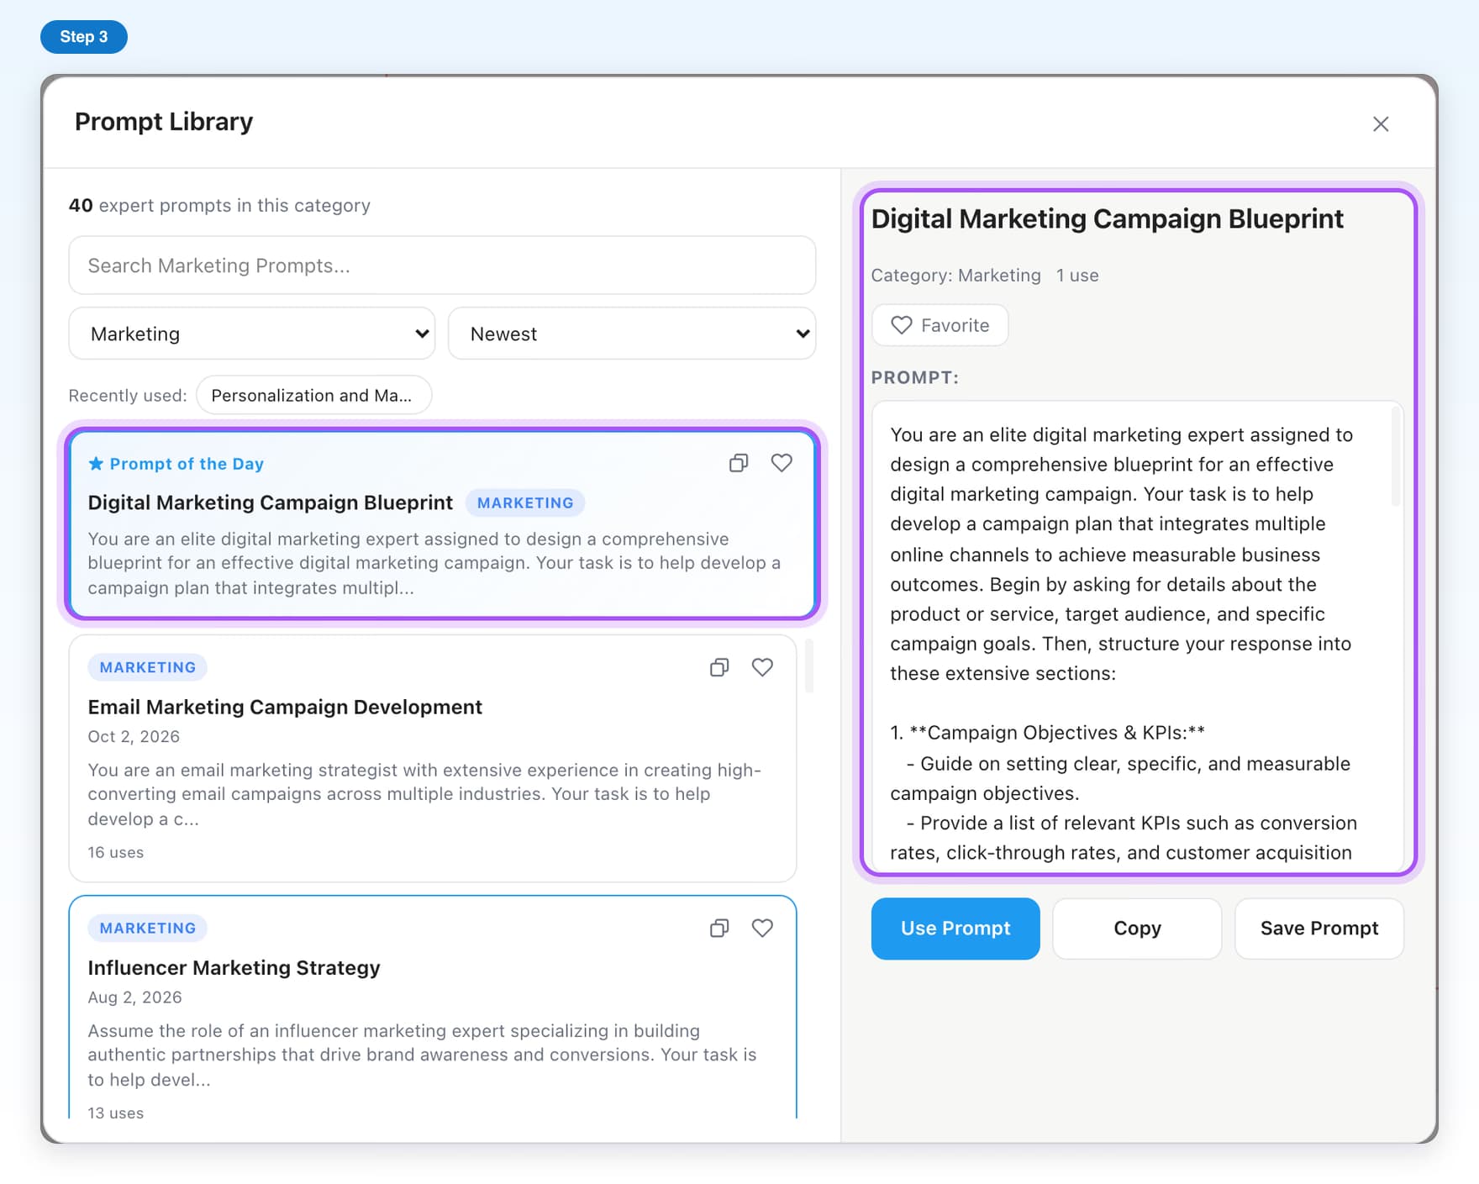The height and width of the screenshot is (1184, 1479).
Task: Click the MARKETING tag on Blueprint card
Action: click(525, 503)
